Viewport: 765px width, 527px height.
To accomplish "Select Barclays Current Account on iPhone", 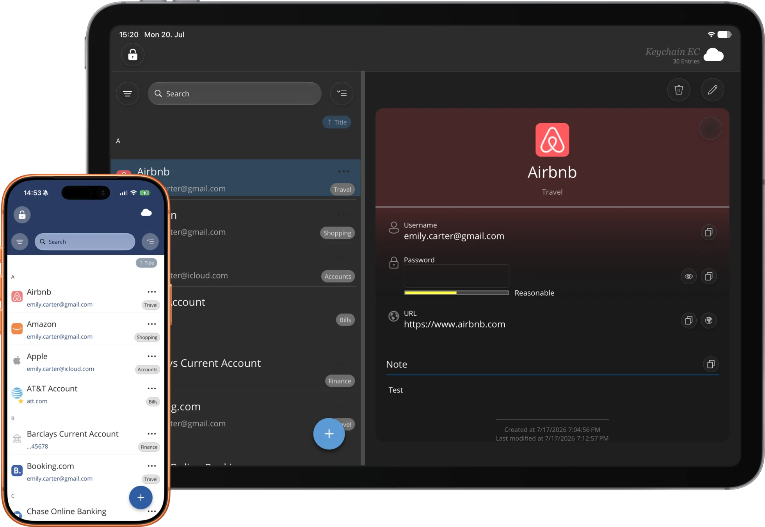I will (x=85, y=439).
